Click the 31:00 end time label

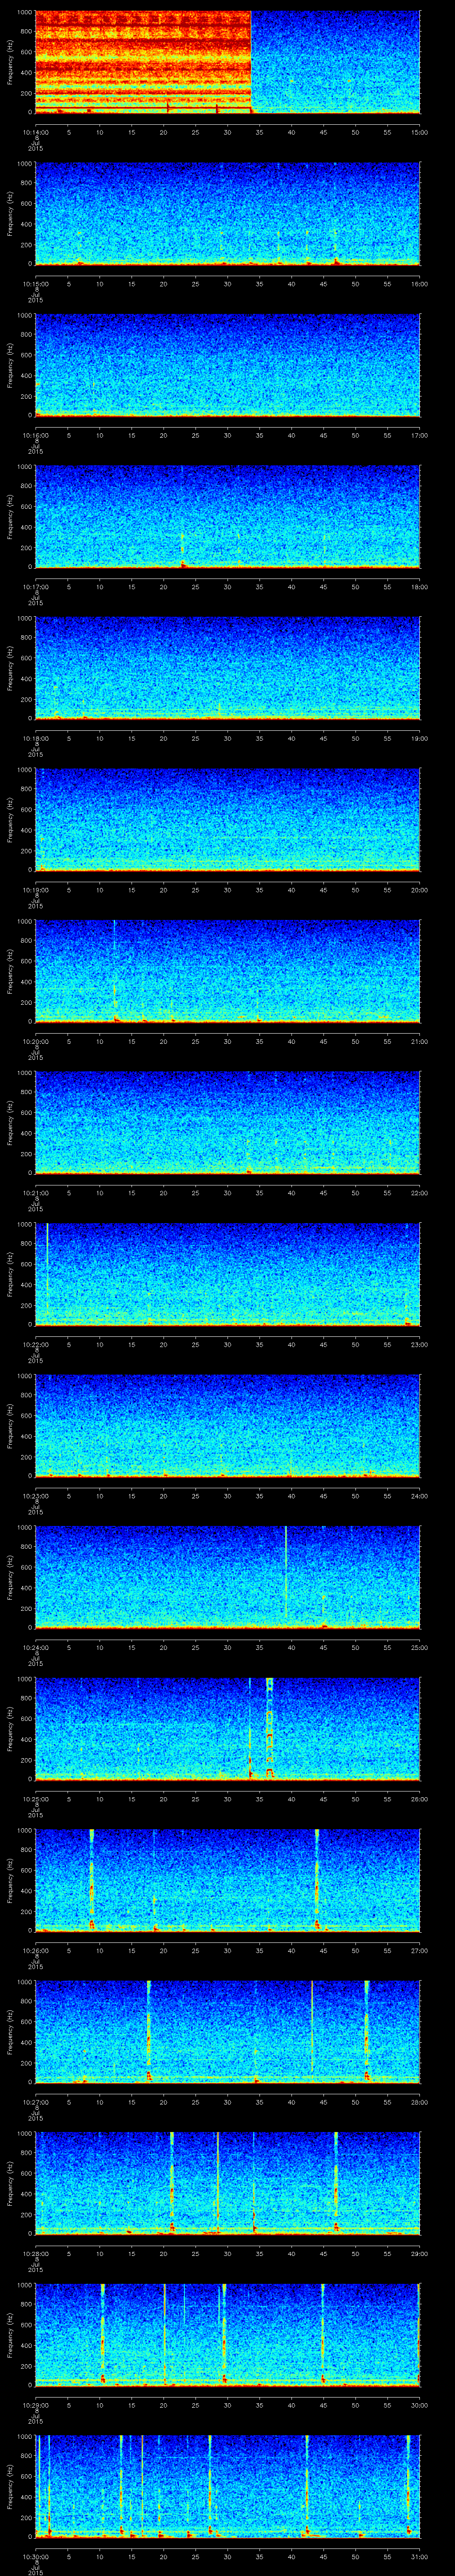pyautogui.click(x=419, y=2556)
